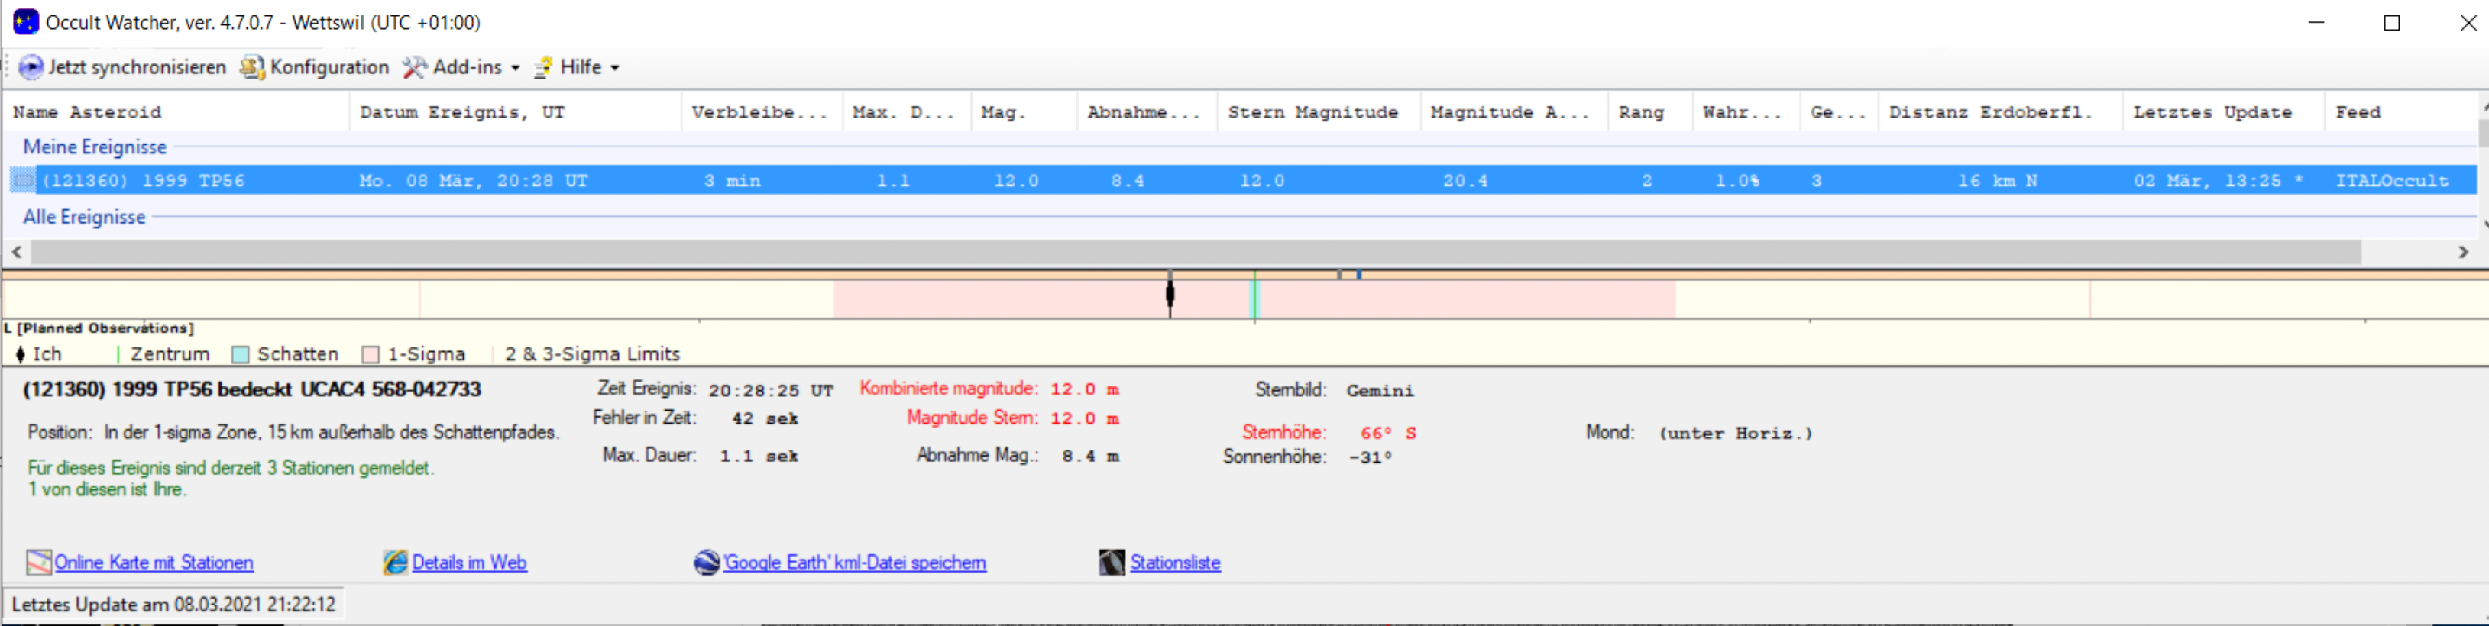Expand the Alle Ereignisse group
The image size is (2489, 626).
(84, 218)
